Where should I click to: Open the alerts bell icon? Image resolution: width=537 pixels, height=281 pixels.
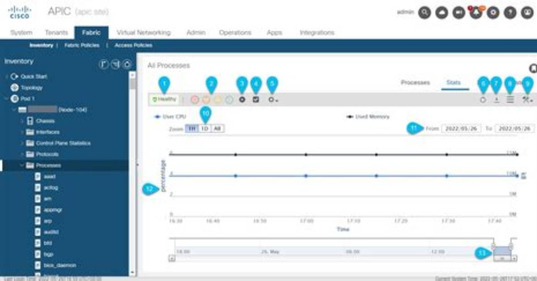coord(476,13)
